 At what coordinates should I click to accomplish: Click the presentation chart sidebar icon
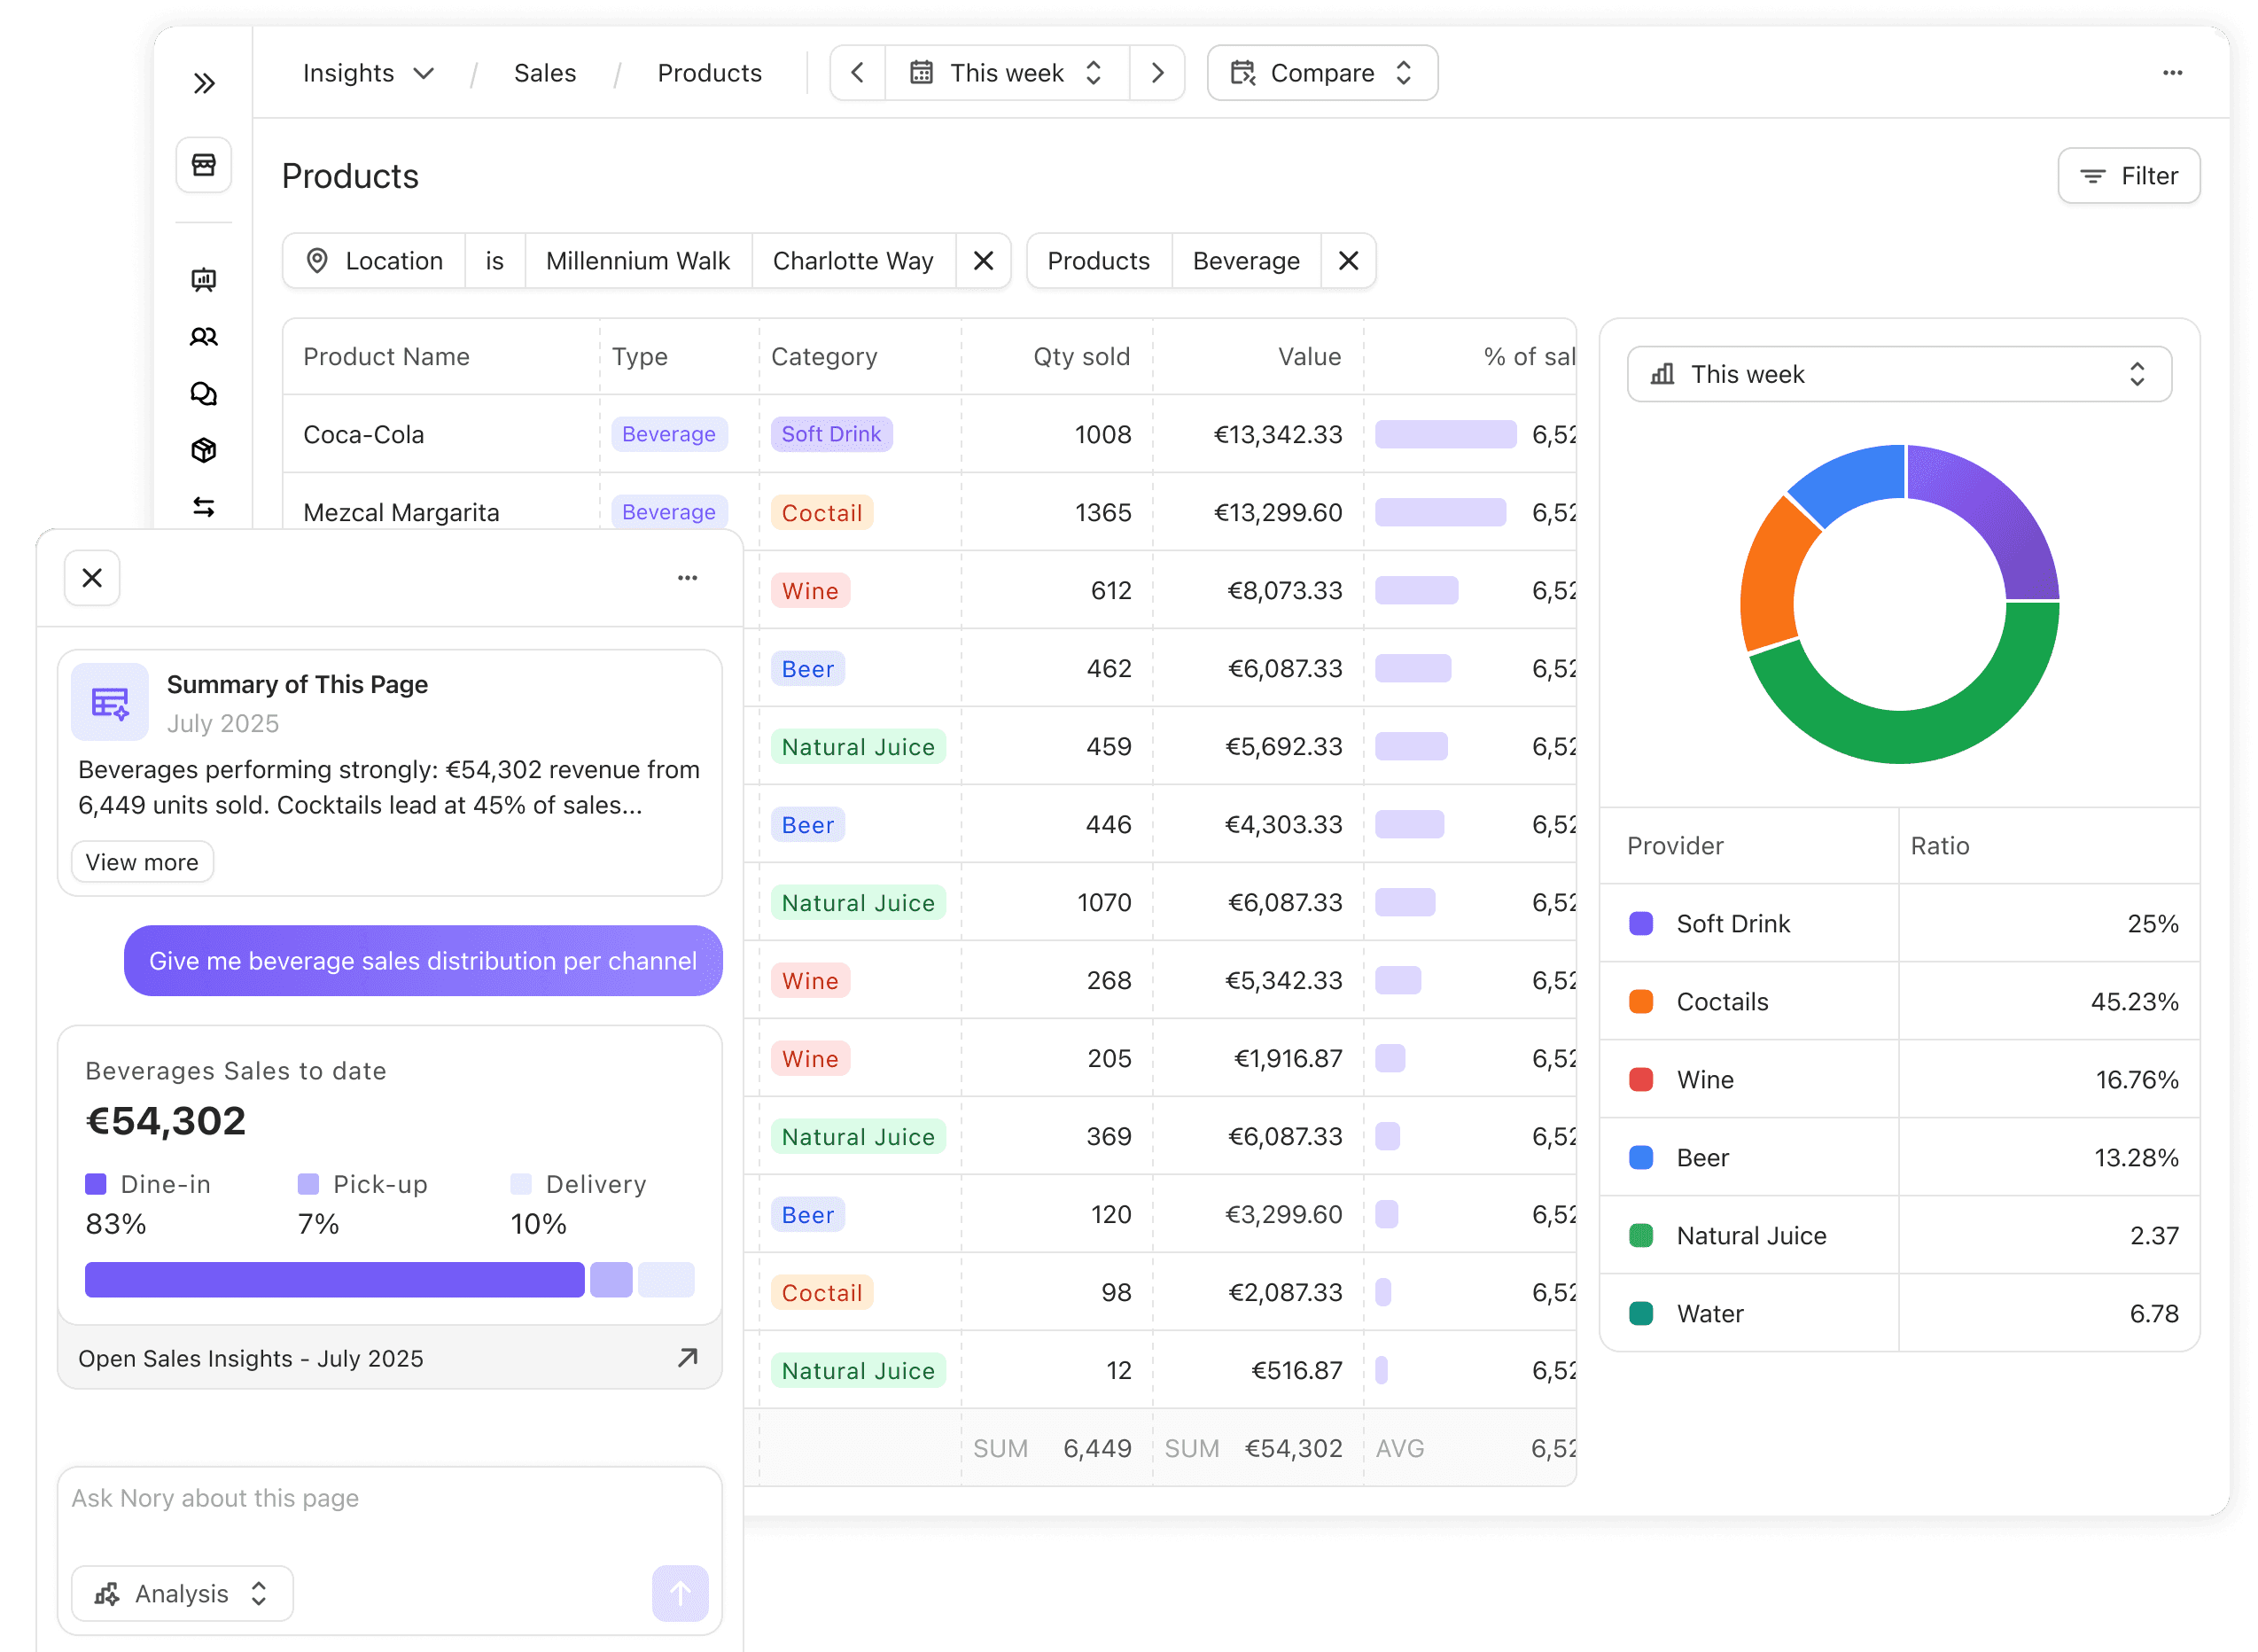(204, 280)
